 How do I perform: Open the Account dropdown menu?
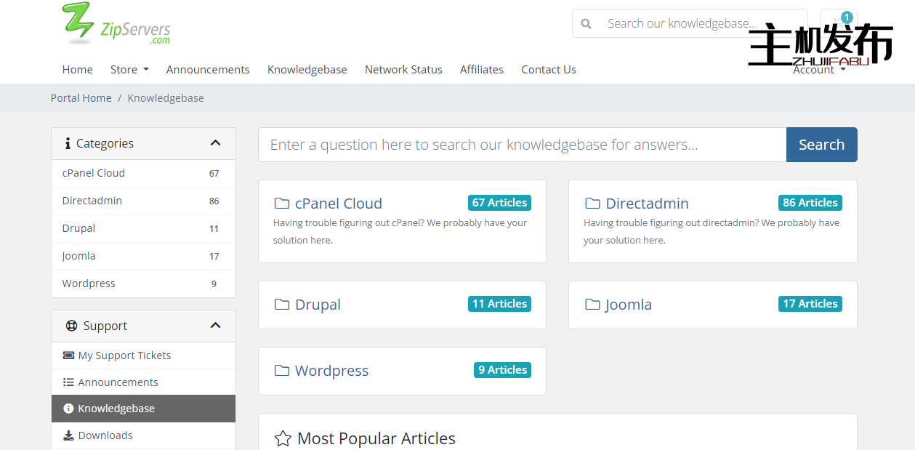point(819,71)
